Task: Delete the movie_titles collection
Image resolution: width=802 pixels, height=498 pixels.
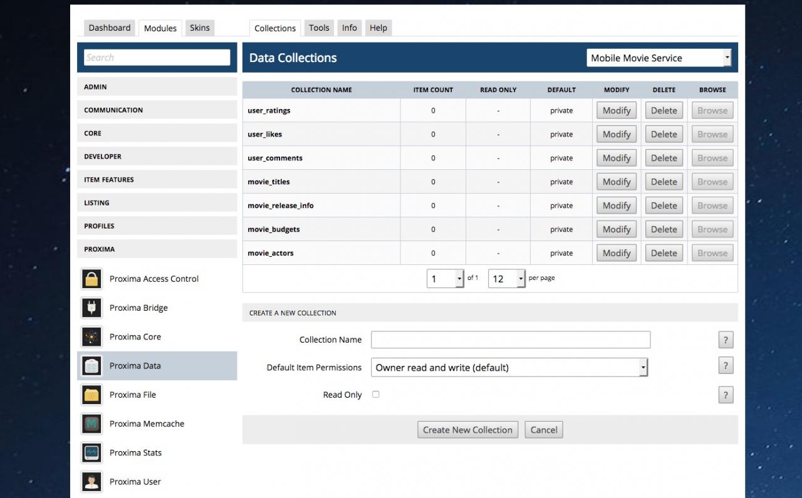Action: [x=664, y=182]
